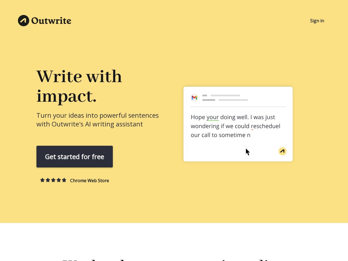Image resolution: width=348 pixels, height=261 pixels.
Task: Click the second star in the rating
Action: point(48,180)
